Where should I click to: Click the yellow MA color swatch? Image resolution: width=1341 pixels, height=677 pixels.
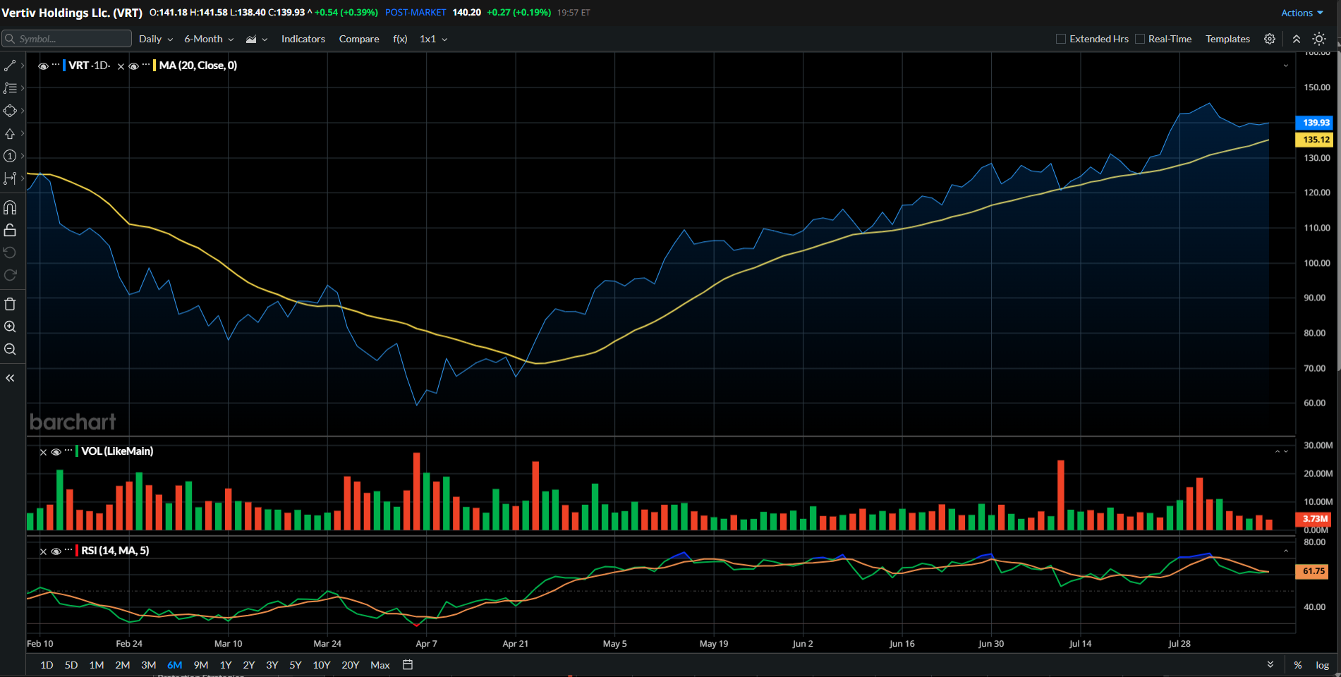pyautogui.click(x=154, y=66)
